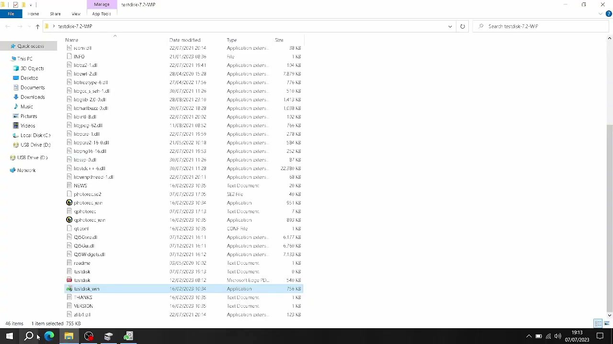This screenshot has height=344, width=613.
Task: Click the file list scrollbar down arrow
Action: [x=609, y=315]
